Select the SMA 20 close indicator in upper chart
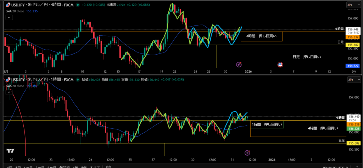 14,11
